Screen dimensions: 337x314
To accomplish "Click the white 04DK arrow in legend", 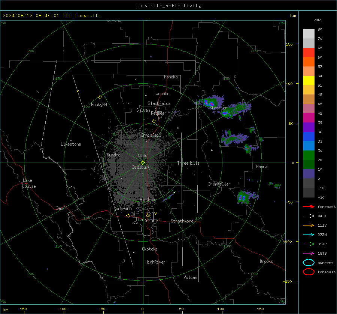I will click(x=309, y=216).
